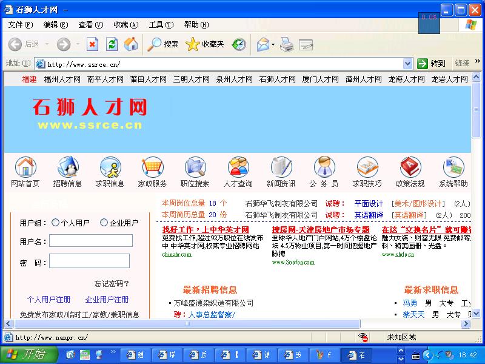Click the scroll right arrow at bottom
Screen dimensions: 485x364
point(466,324)
